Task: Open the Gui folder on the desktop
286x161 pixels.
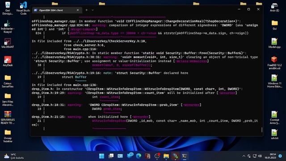Action: coord(274,25)
